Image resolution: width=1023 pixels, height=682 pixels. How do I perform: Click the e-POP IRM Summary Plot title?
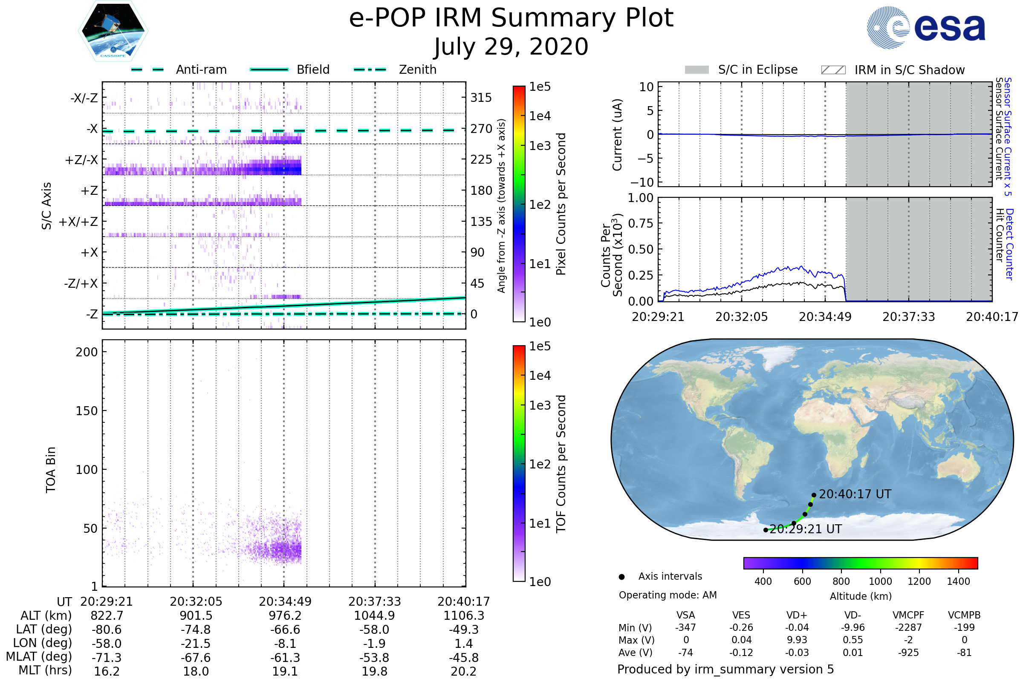511,18
